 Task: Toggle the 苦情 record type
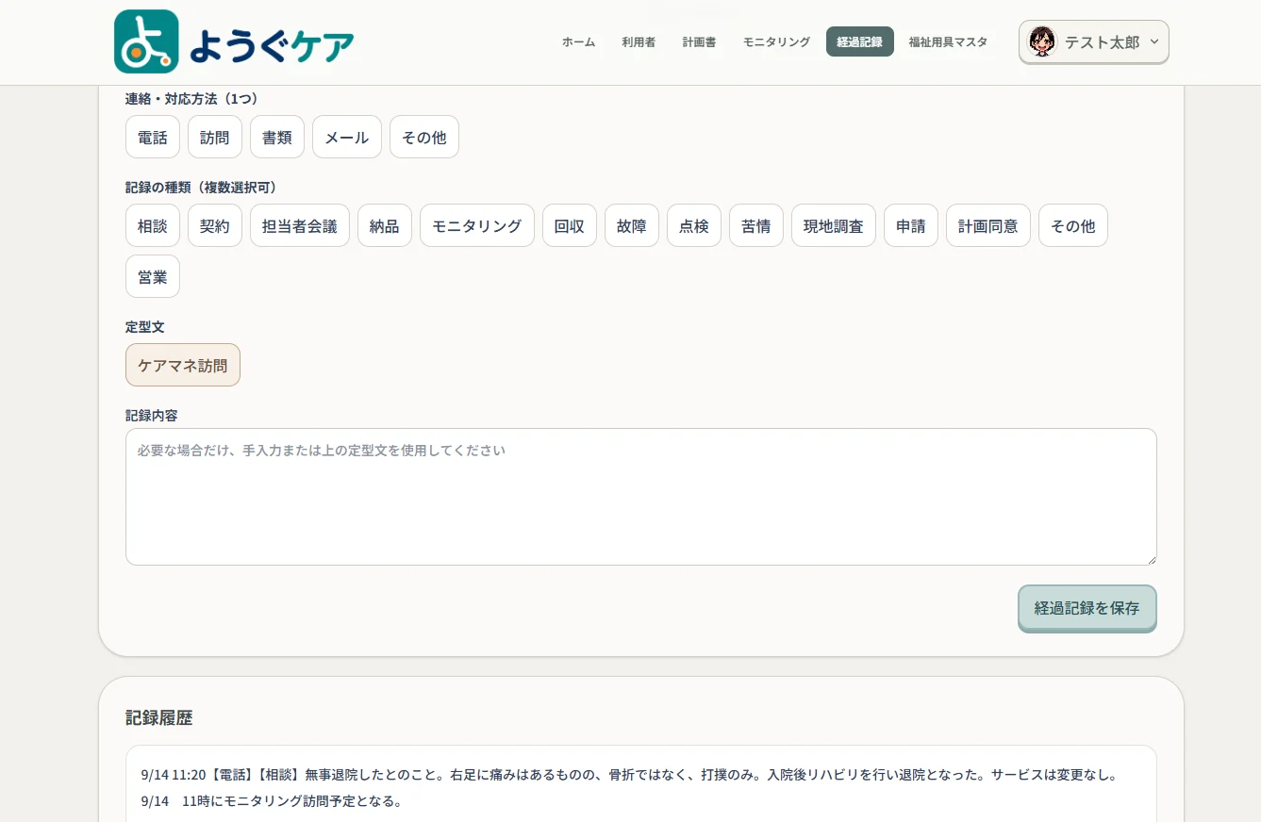[x=756, y=225]
